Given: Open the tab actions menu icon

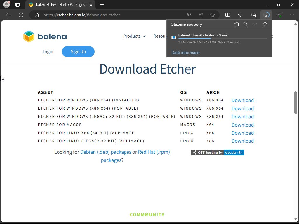Looking at the screenshot, I should pos(18,5).
